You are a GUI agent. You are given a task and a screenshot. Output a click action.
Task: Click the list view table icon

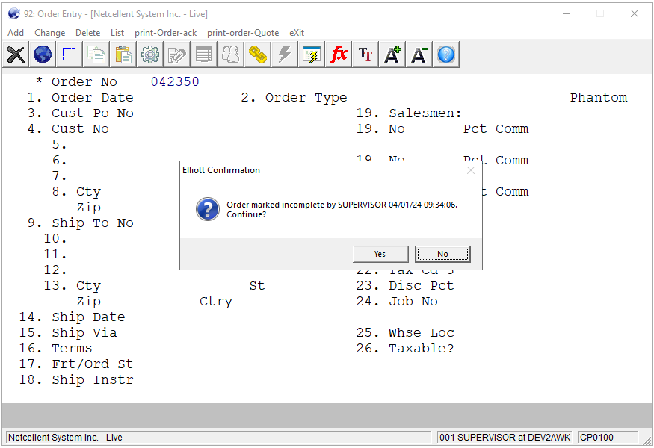[203, 55]
